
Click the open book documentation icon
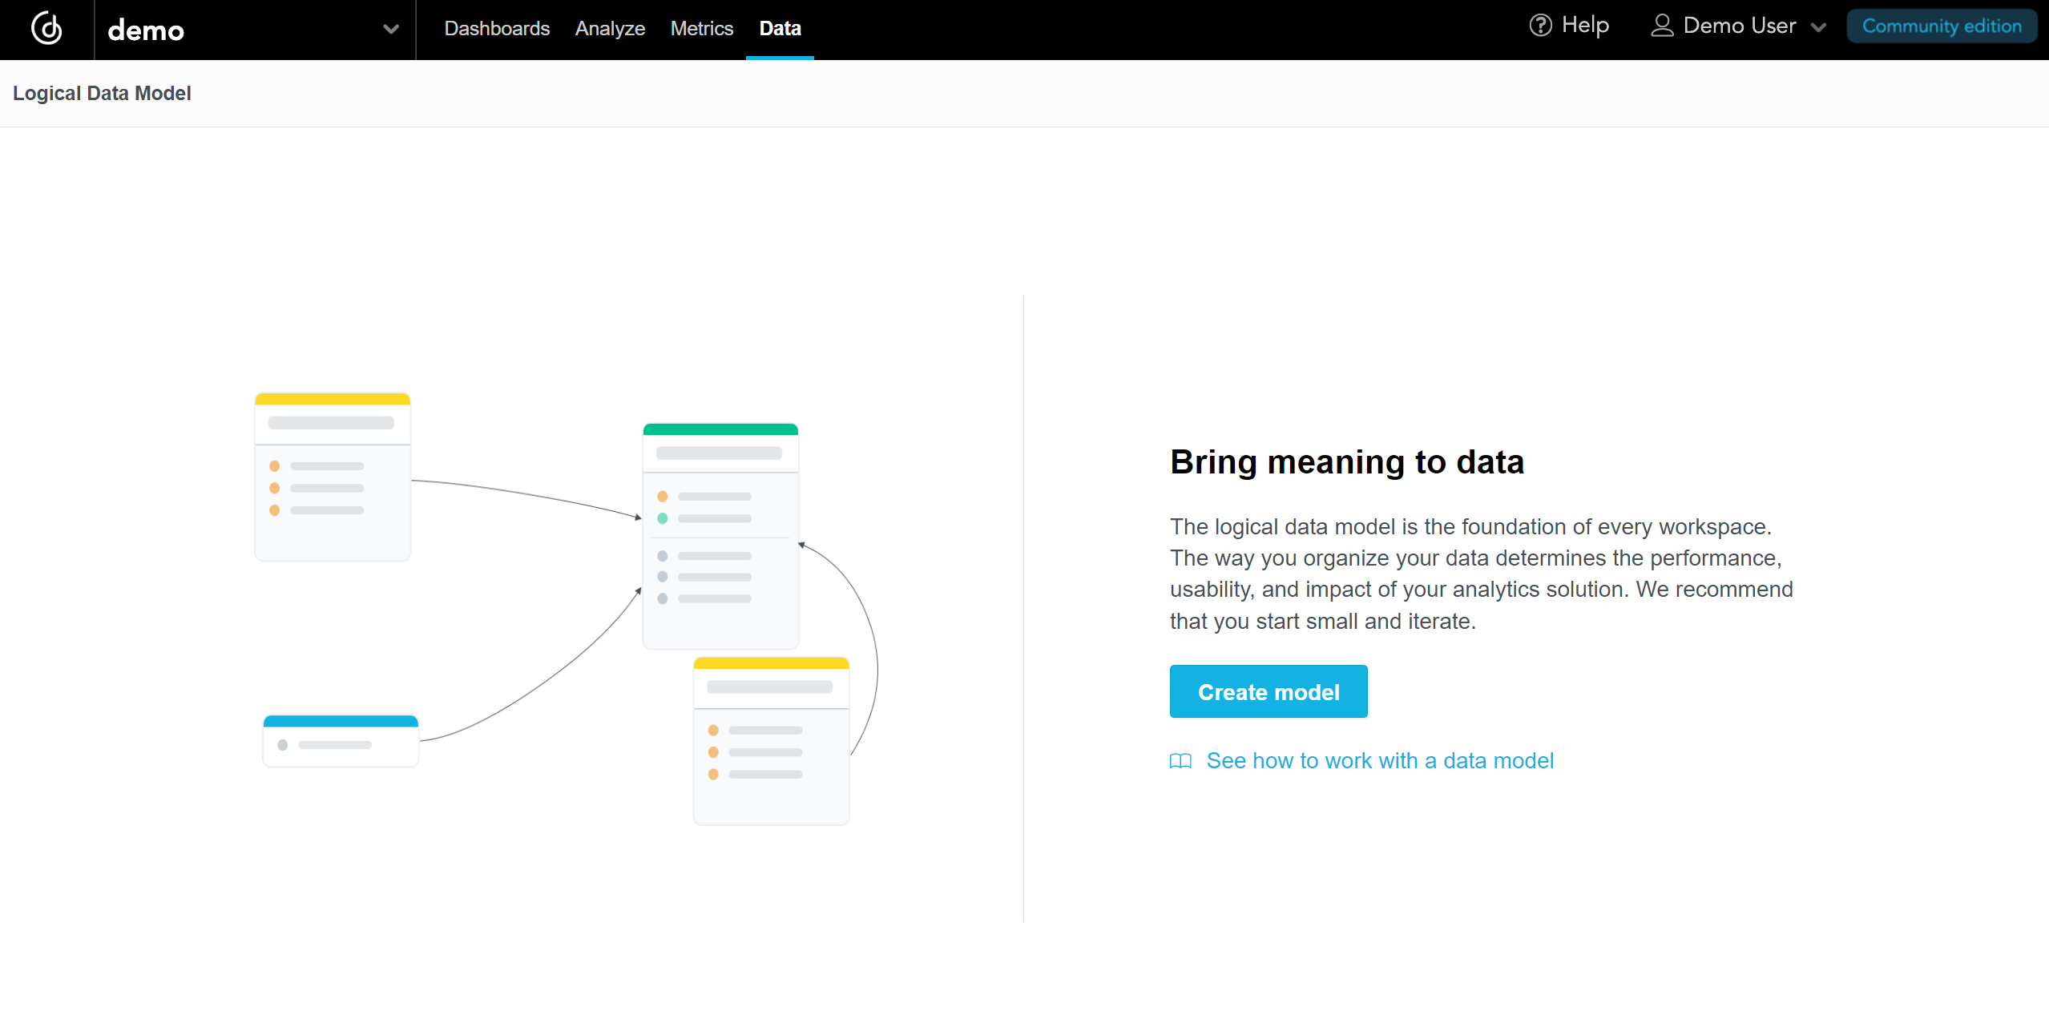[1180, 761]
